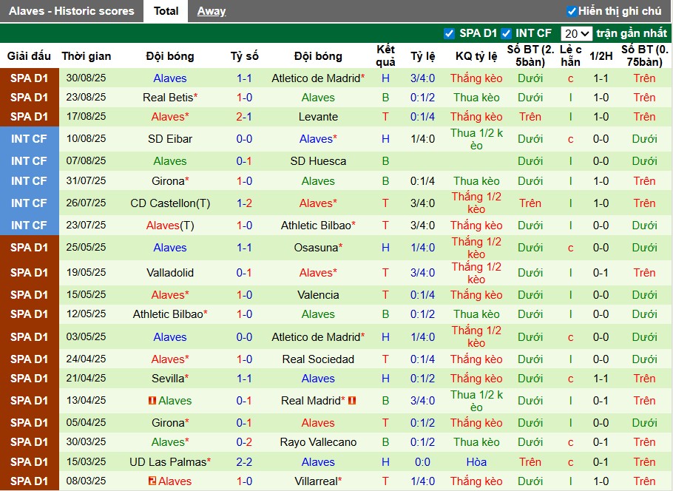Viewport: 673px width, 491px height.
Task: Click red card icon before Alaves on 13/04/25
Action: [152, 401]
